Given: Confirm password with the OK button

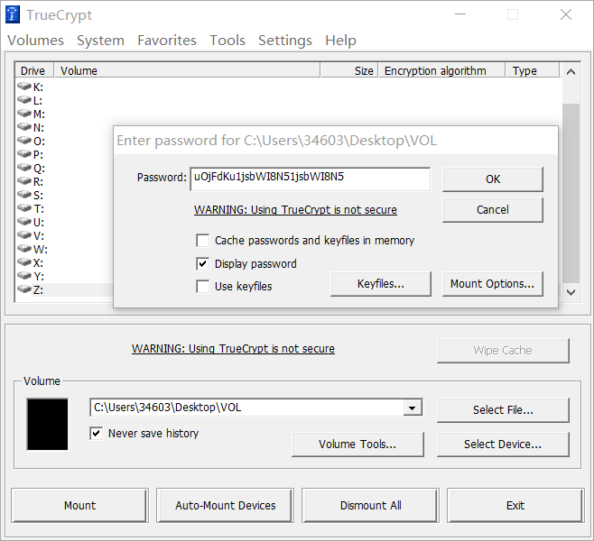Looking at the screenshot, I should 493,179.
